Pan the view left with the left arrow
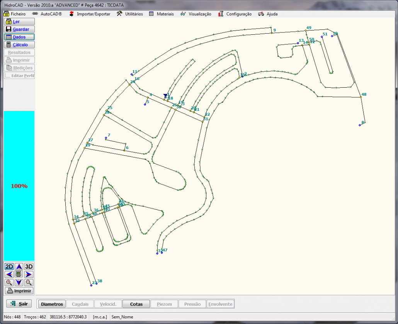 click(9, 275)
